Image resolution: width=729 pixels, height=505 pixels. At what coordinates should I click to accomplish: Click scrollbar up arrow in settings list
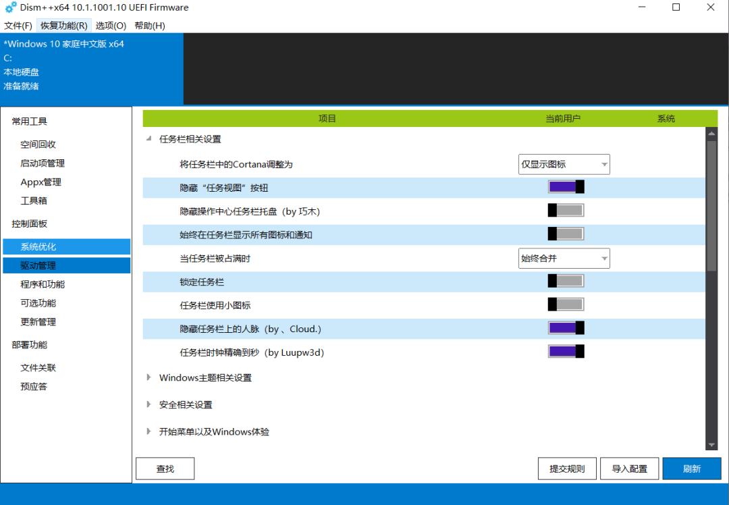[x=711, y=134]
